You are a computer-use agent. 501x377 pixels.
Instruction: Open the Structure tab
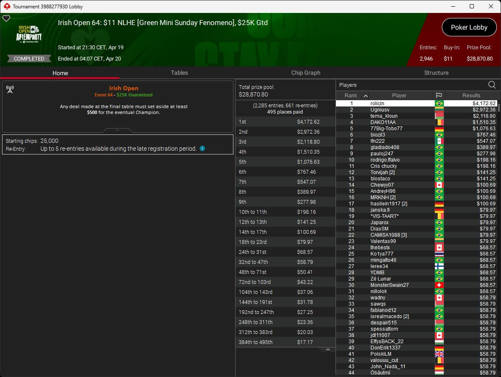pos(436,73)
